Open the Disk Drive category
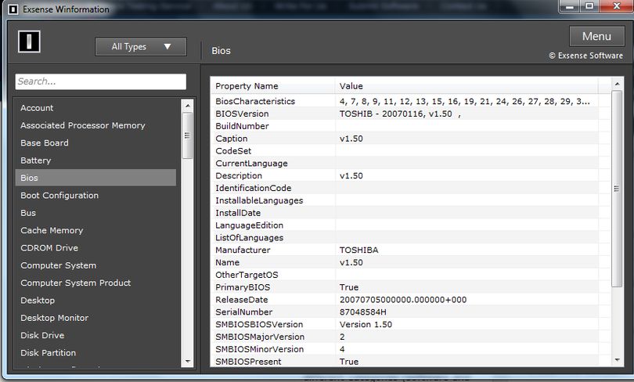Viewport: 634px width, 382px height. click(95, 336)
